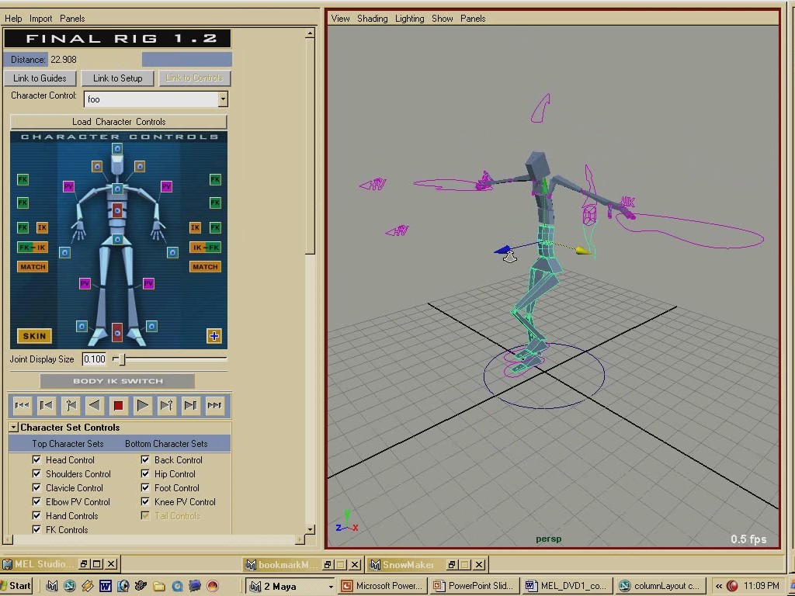Open the Help menu
This screenshot has height=596, width=795.
click(13, 19)
